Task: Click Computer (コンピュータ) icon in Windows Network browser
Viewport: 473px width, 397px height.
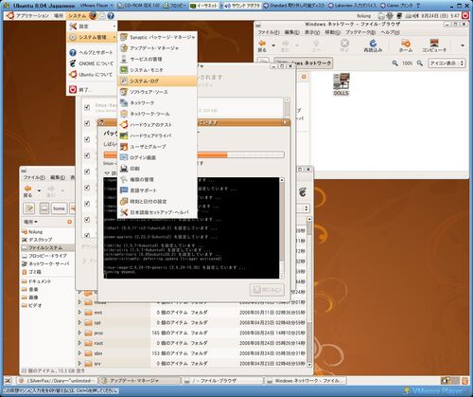Action: tap(434, 45)
